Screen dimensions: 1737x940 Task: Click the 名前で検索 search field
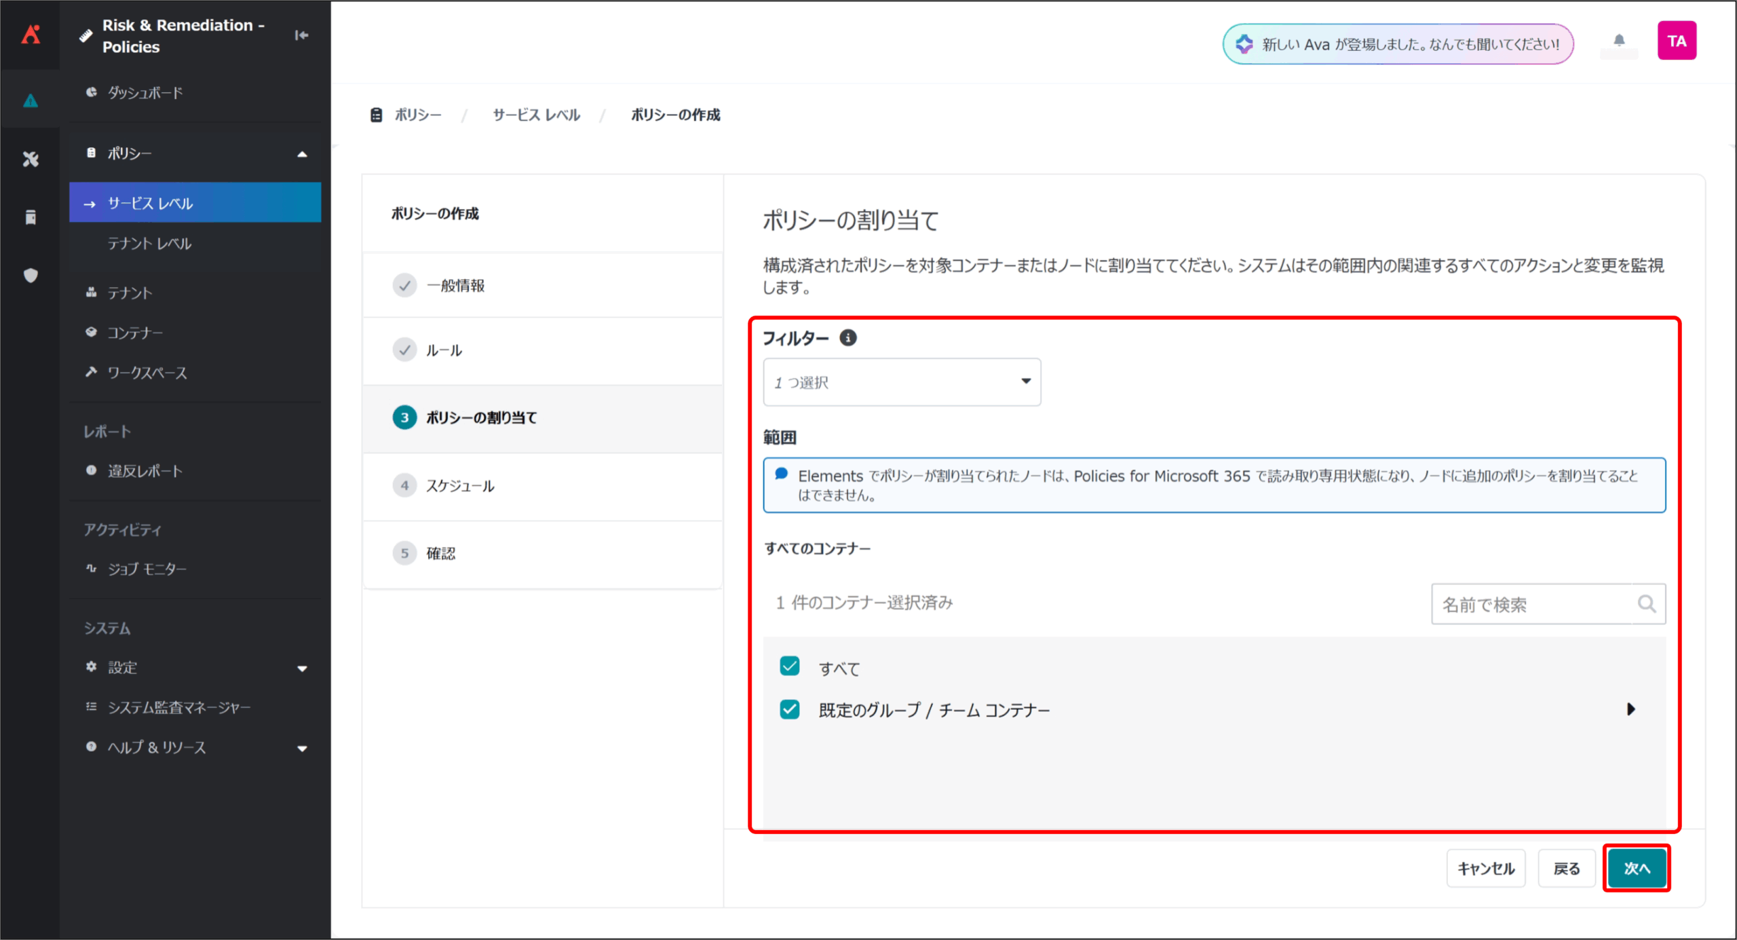coord(1533,604)
